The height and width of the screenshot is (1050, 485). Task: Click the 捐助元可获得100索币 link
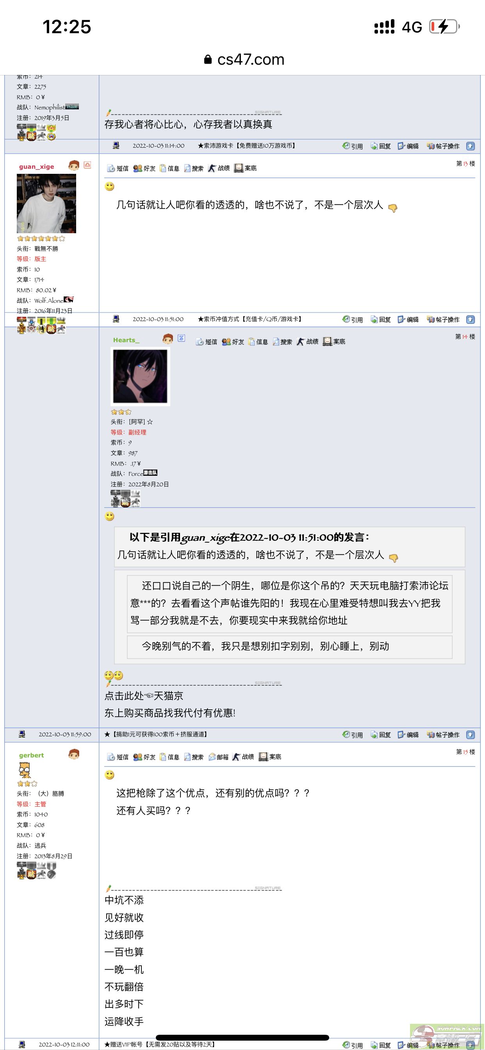click(156, 734)
